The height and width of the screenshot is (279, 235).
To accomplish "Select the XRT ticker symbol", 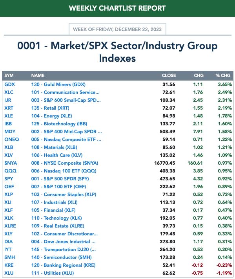I will (x=9, y=108).
